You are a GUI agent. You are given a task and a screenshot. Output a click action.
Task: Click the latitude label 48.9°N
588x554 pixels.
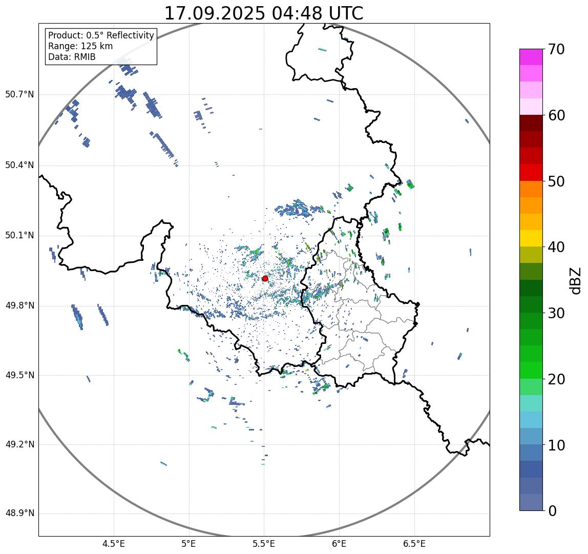[19, 513]
